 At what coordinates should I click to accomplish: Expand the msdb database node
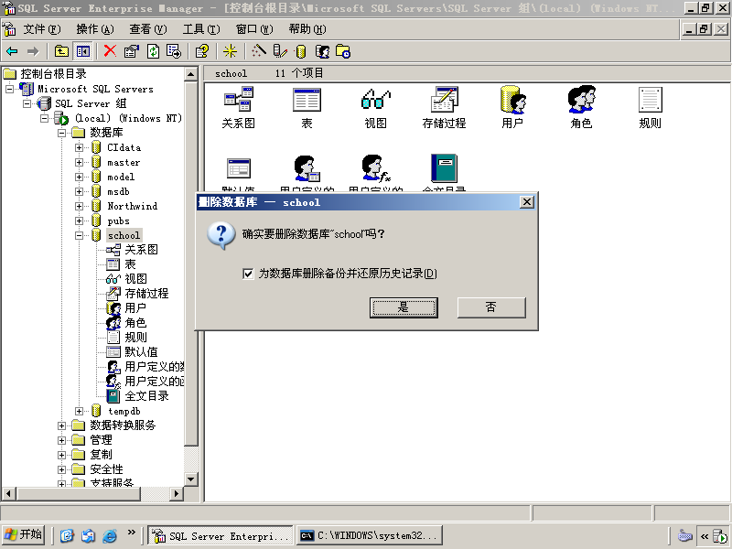(x=79, y=191)
